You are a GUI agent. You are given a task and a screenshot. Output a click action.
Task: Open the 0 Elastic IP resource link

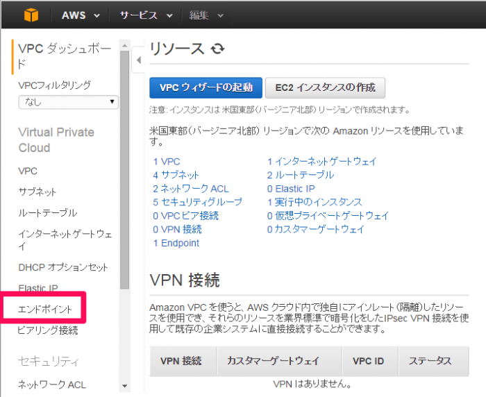tap(291, 188)
